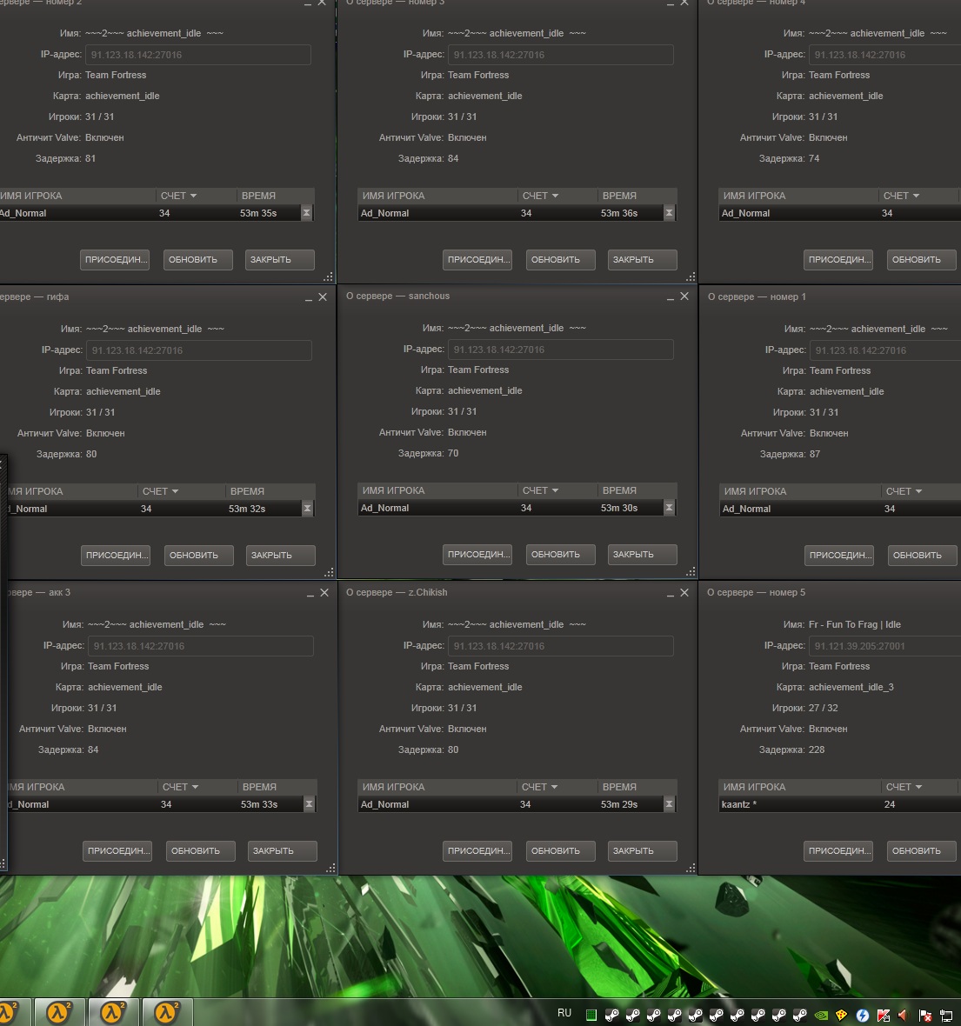Open the Kaspersky red K tray icon
The image size is (961, 1026).
point(884,1015)
